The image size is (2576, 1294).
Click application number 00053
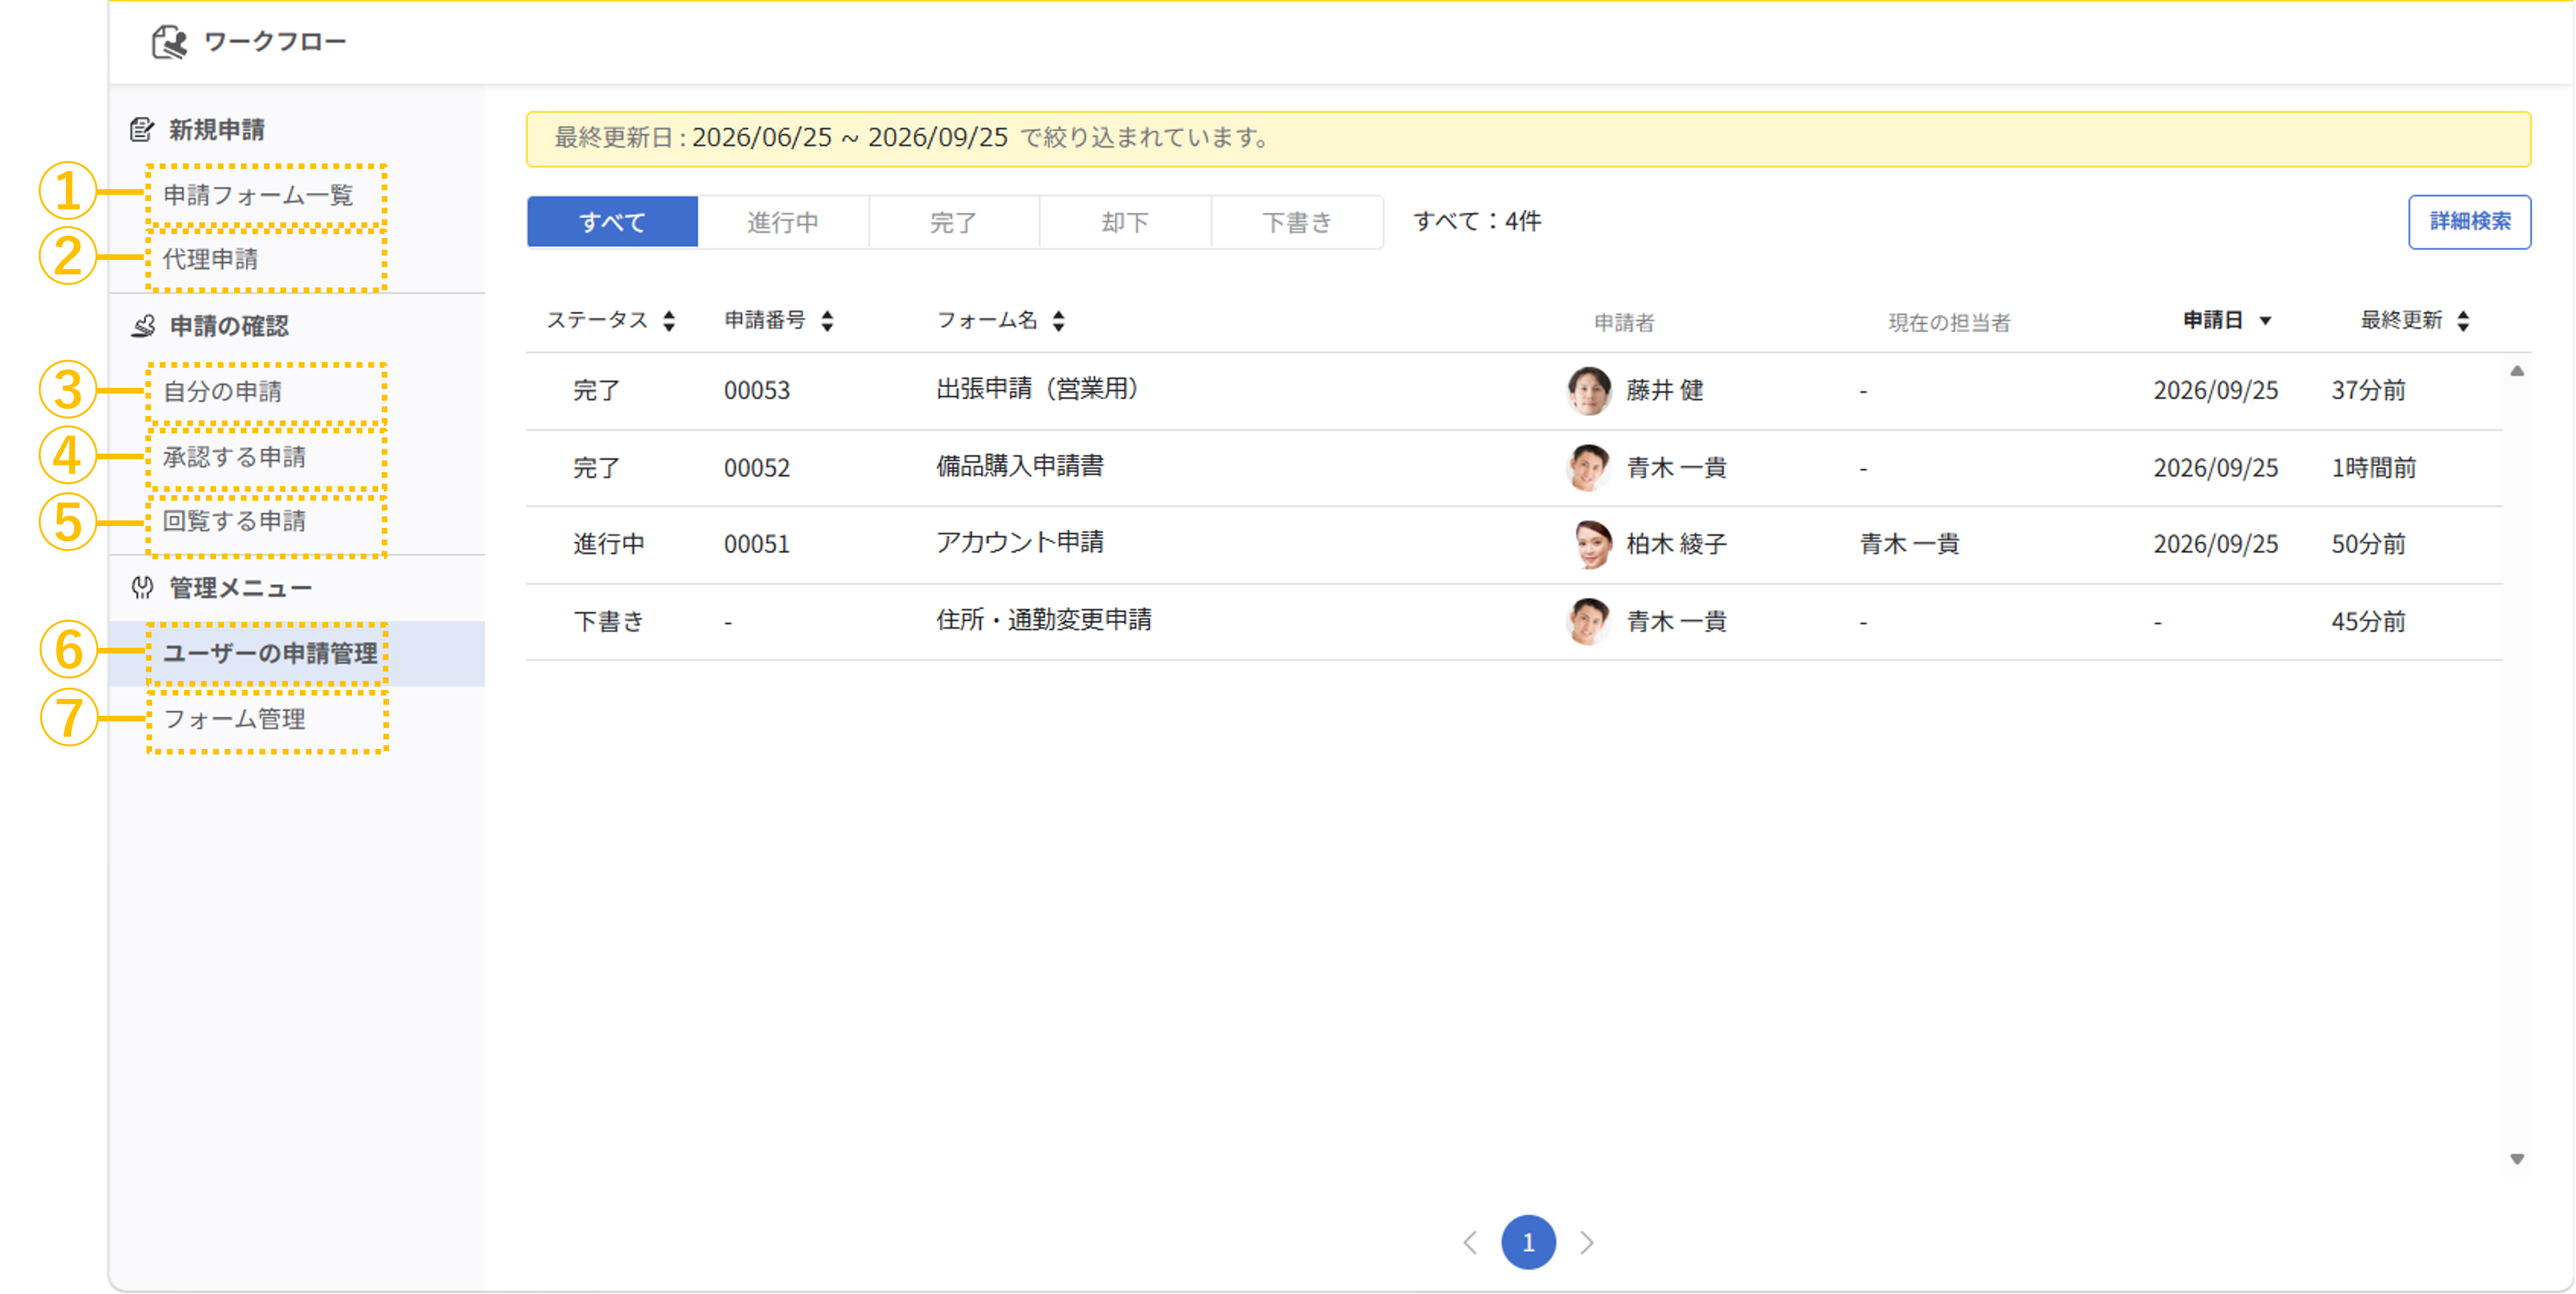click(x=757, y=390)
